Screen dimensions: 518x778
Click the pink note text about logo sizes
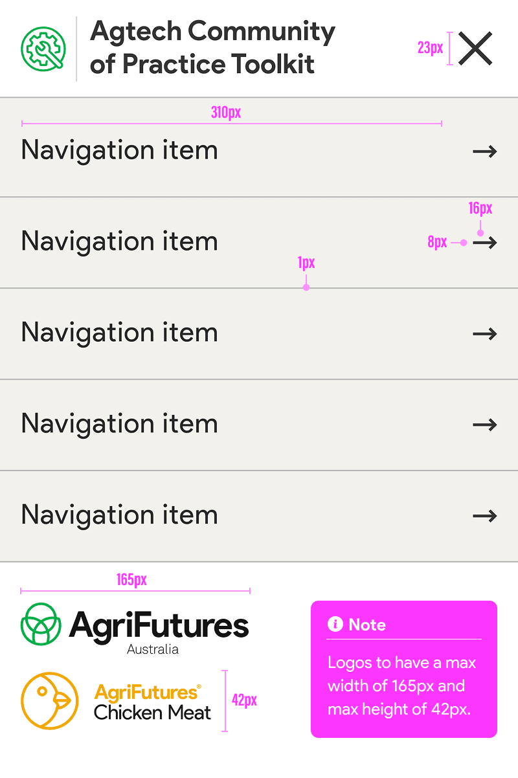pos(402,686)
